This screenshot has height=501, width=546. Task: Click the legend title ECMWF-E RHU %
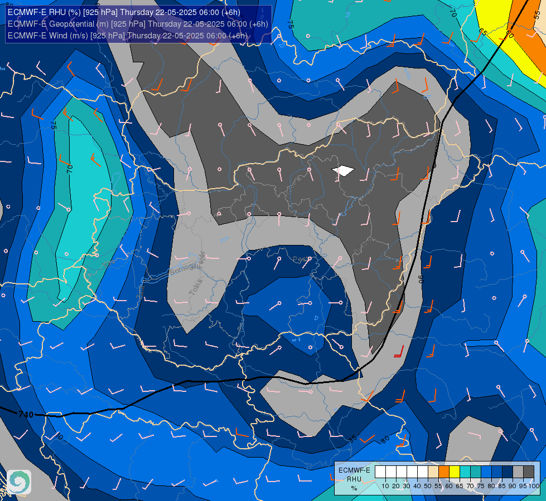click(354, 479)
